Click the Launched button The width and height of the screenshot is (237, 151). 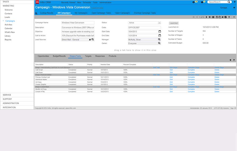[x=174, y=23]
